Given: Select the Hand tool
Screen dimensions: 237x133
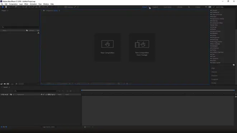Looking at the screenshot, I should [x=6, y=7].
